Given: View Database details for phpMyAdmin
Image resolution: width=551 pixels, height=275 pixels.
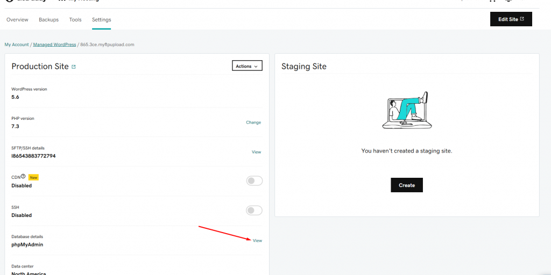Looking at the screenshot, I should pos(257,241).
